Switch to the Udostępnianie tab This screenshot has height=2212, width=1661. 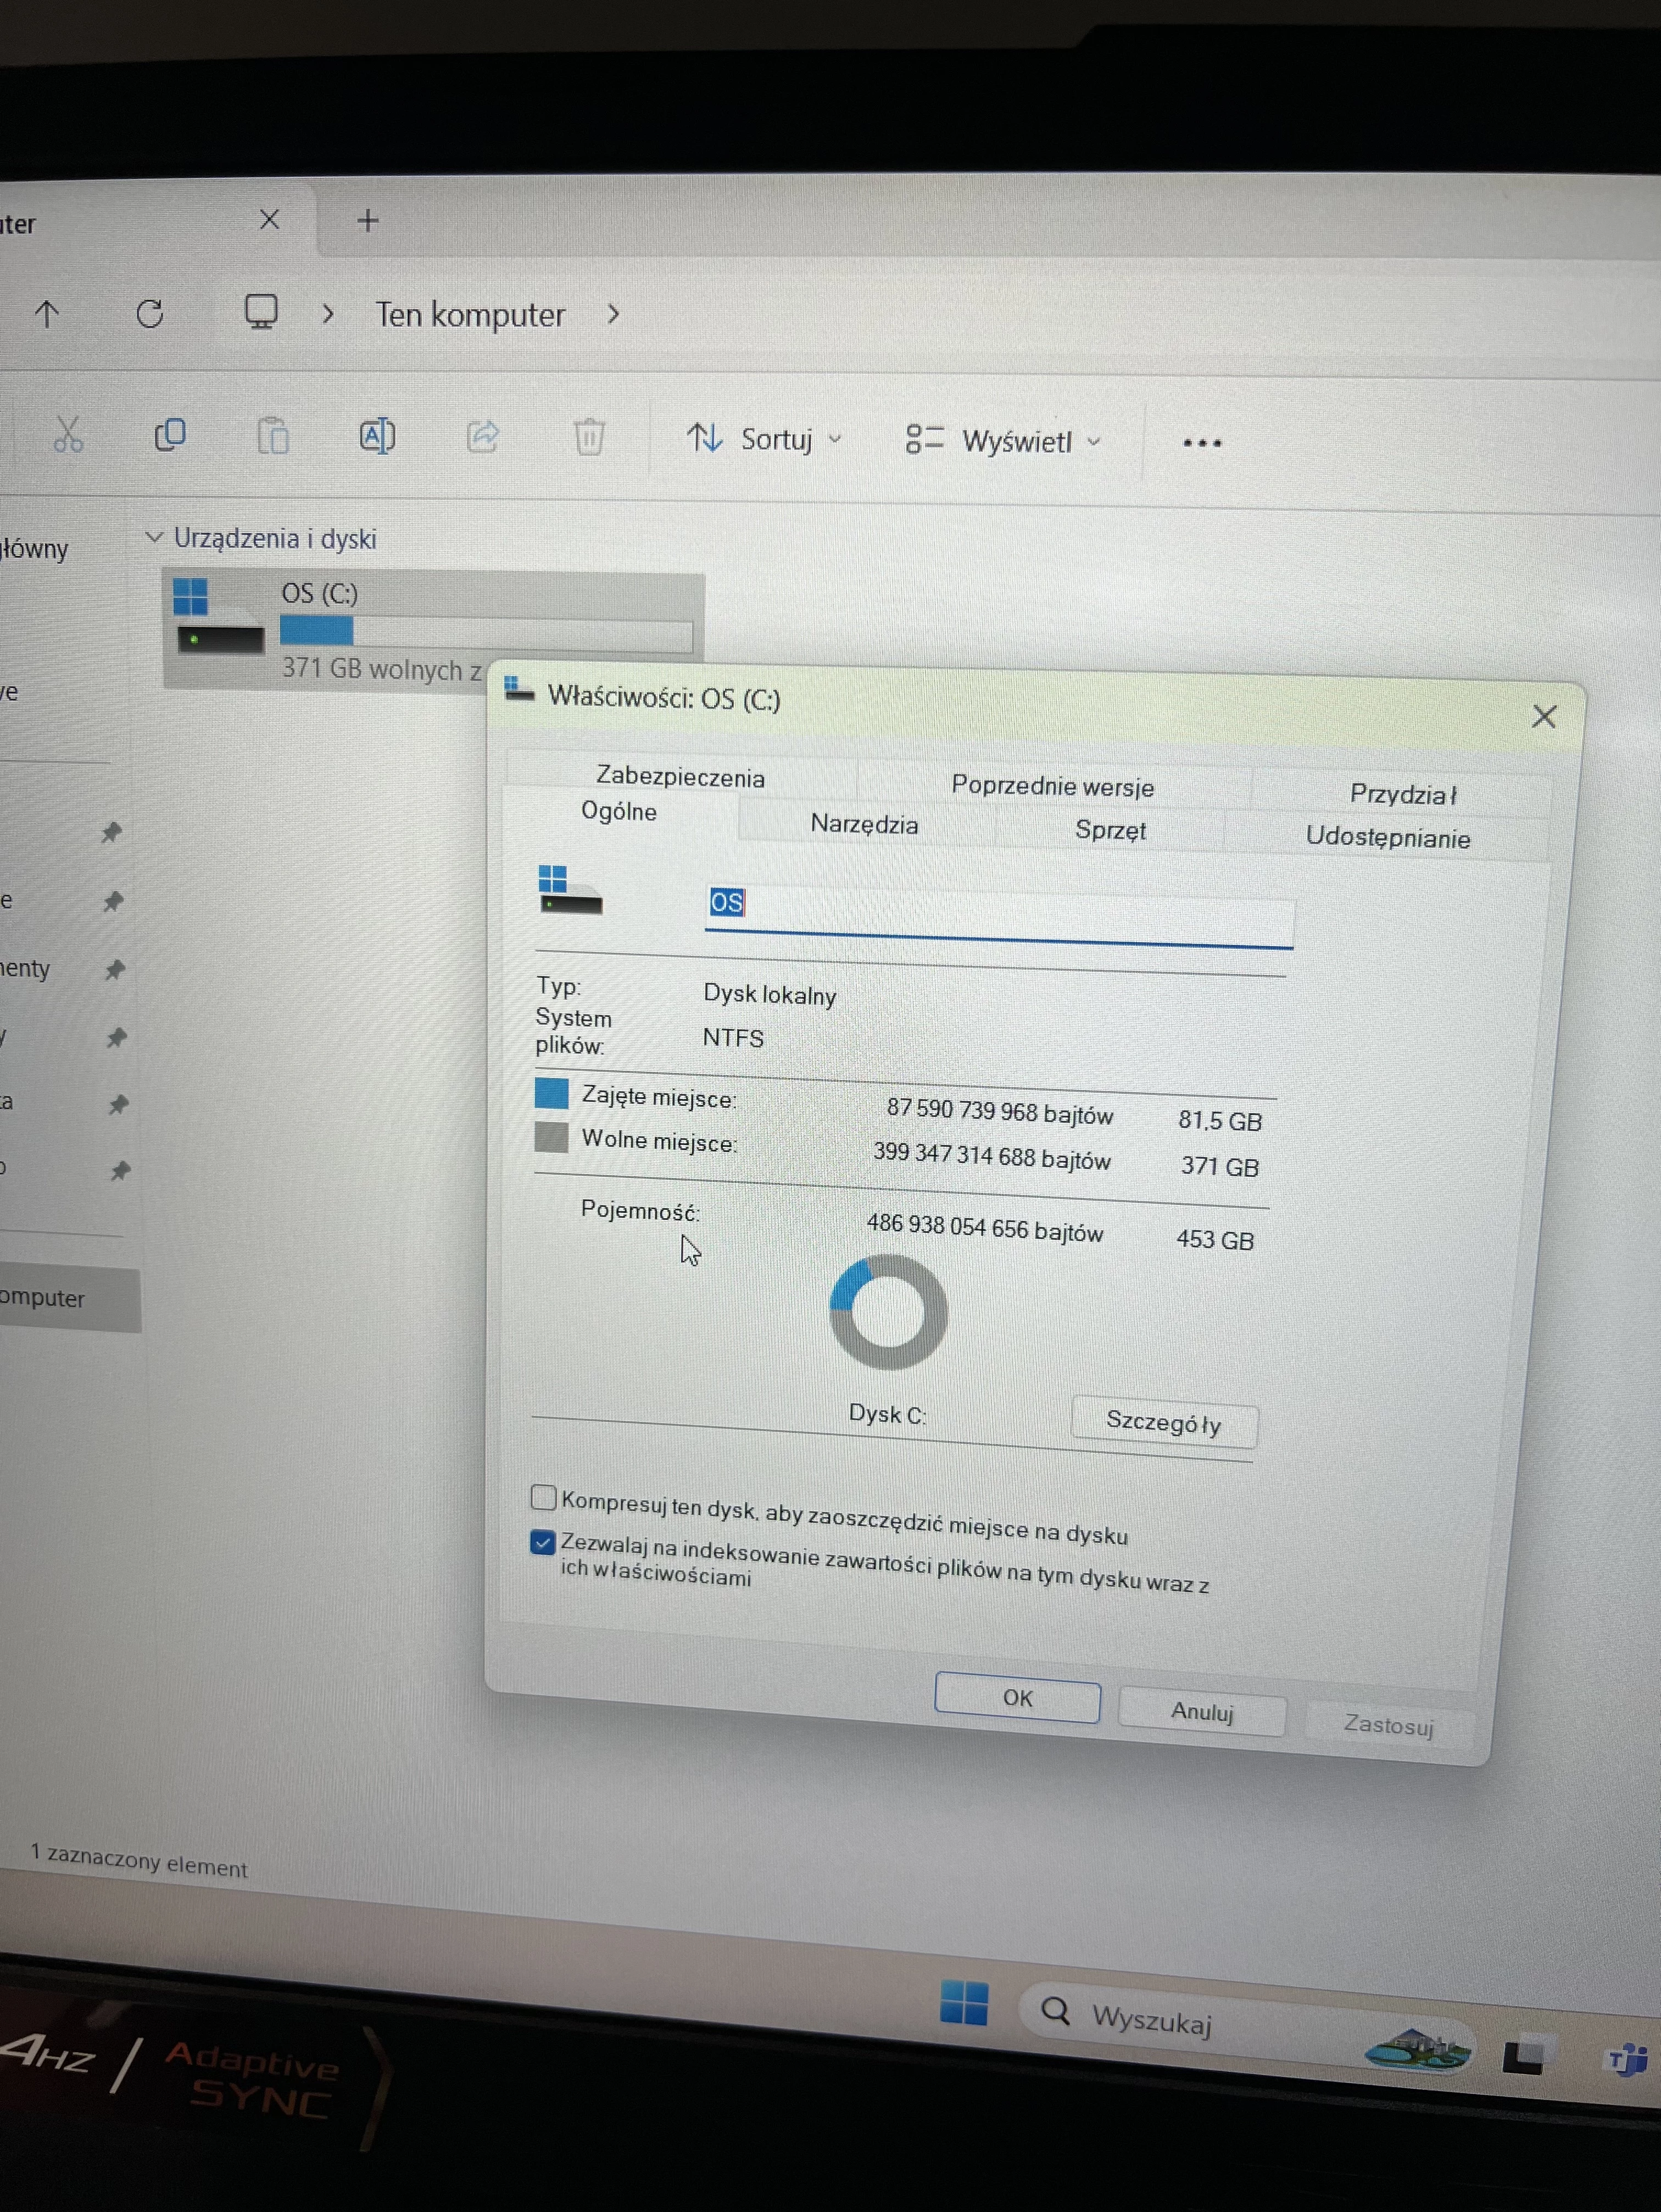1388,837
